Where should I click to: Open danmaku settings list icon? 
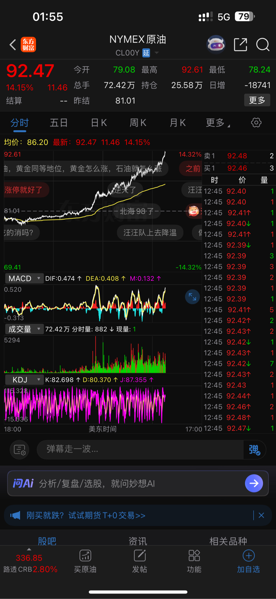coord(19,449)
